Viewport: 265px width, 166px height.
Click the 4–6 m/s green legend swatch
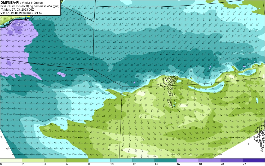click(x=55, y=160)
